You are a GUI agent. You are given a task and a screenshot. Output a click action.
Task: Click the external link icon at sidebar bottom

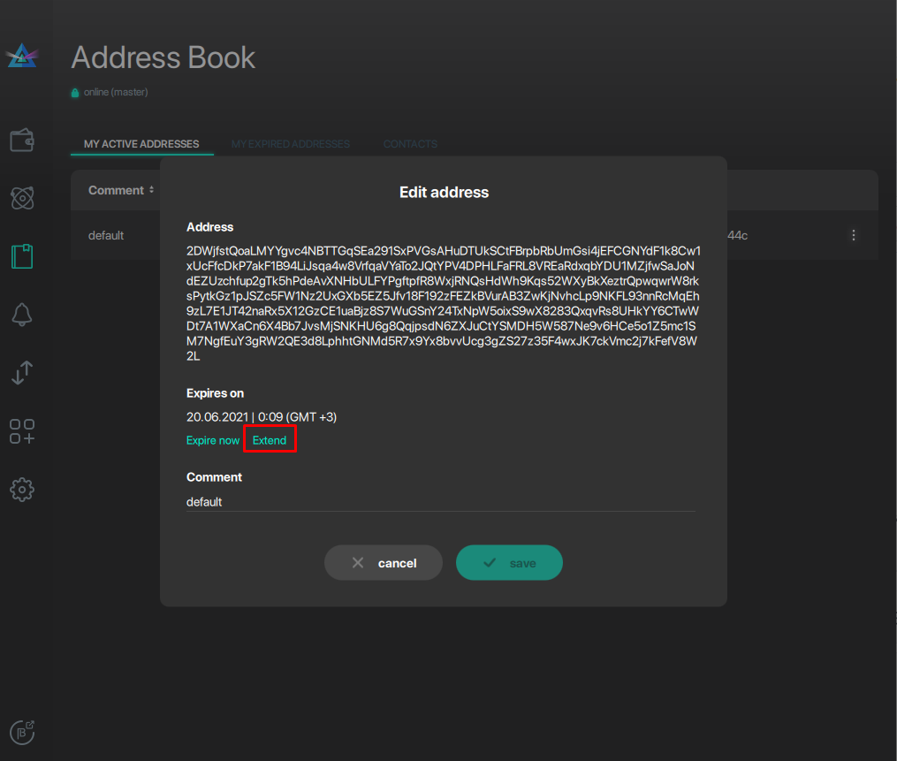point(21,732)
